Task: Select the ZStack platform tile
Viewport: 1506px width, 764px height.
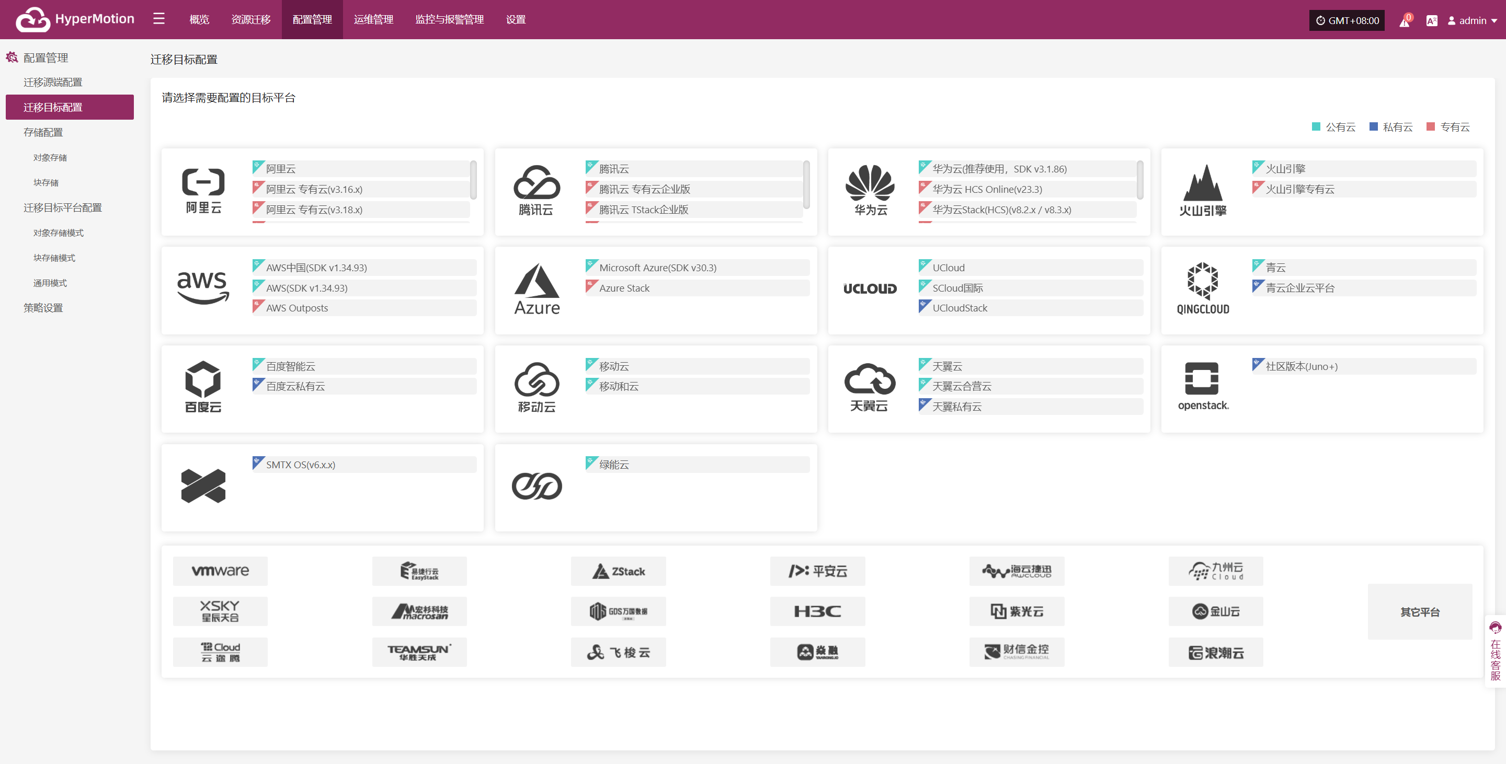Action: (x=619, y=571)
